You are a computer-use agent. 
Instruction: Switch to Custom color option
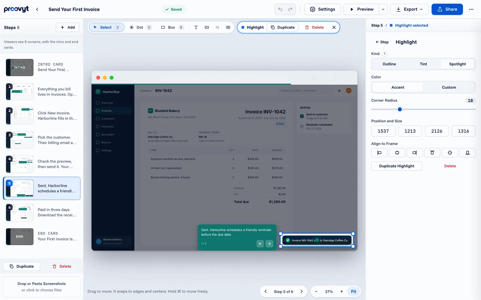[x=449, y=87]
